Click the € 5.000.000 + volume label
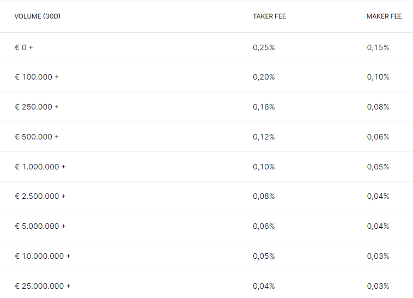Image resolution: width=413 pixels, height=298 pixels. click(x=40, y=226)
